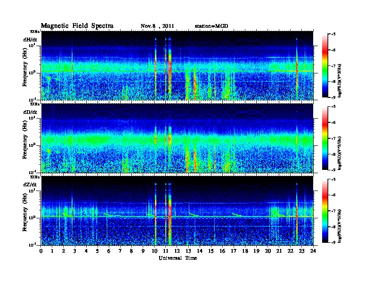Click the -9 tick on dH/dt color bar
The image size is (373, 288).
(334, 97)
